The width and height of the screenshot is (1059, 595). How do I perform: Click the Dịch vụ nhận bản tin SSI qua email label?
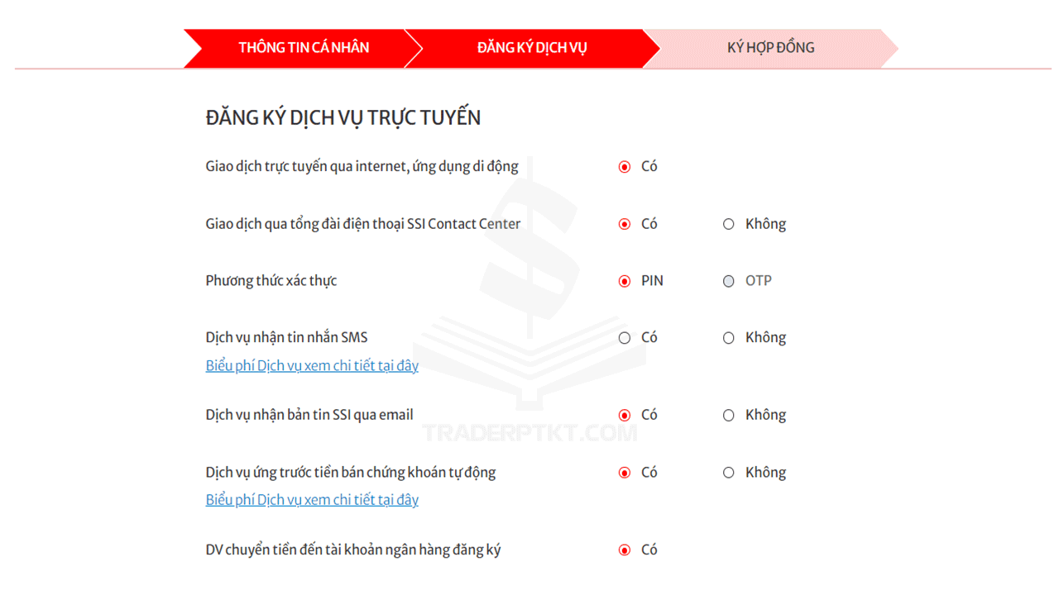coord(309,415)
